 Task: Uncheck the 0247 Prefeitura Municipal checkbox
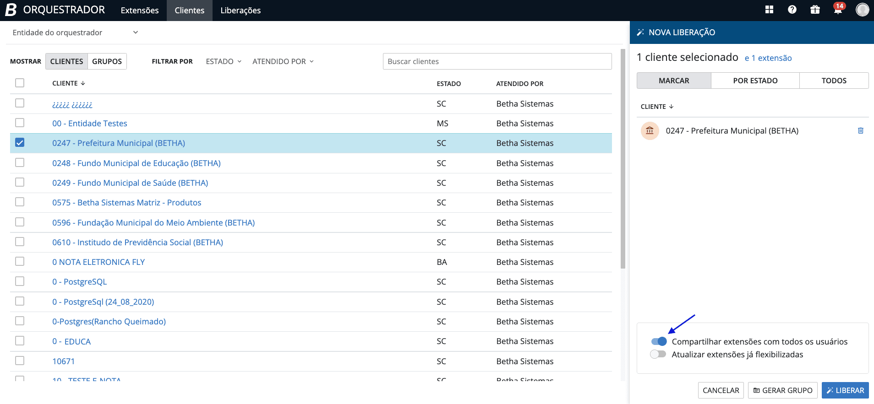point(20,143)
